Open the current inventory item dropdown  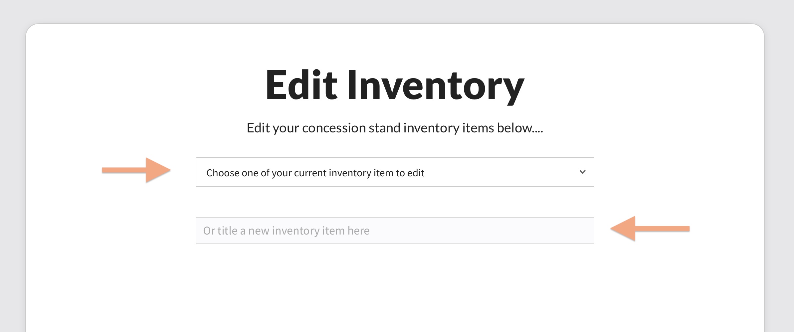tap(395, 172)
